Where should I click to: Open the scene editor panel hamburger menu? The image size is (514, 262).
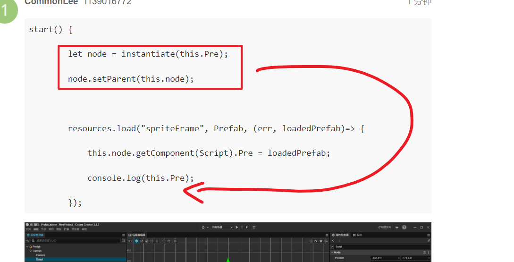point(327,235)
